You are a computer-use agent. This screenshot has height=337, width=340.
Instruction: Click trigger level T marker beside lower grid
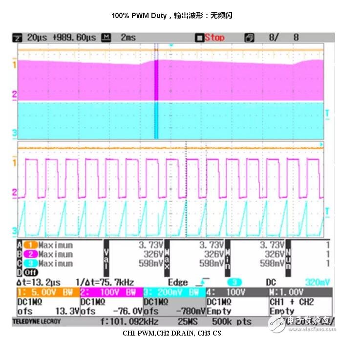327,212
